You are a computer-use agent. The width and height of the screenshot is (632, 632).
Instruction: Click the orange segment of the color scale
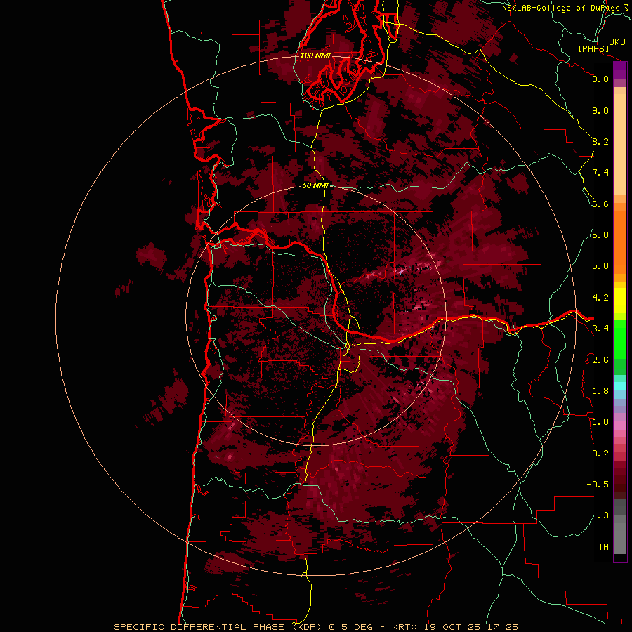pos(620,242)
